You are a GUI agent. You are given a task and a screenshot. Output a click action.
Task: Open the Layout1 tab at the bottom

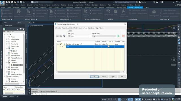12,97
